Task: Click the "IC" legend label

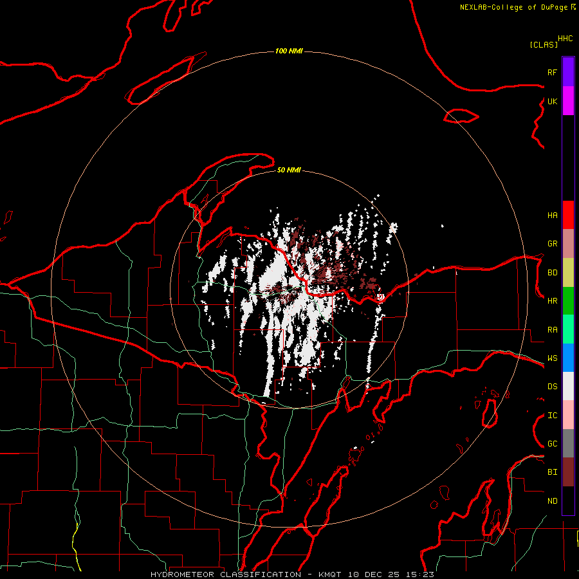Action: [x=553, y=416]
